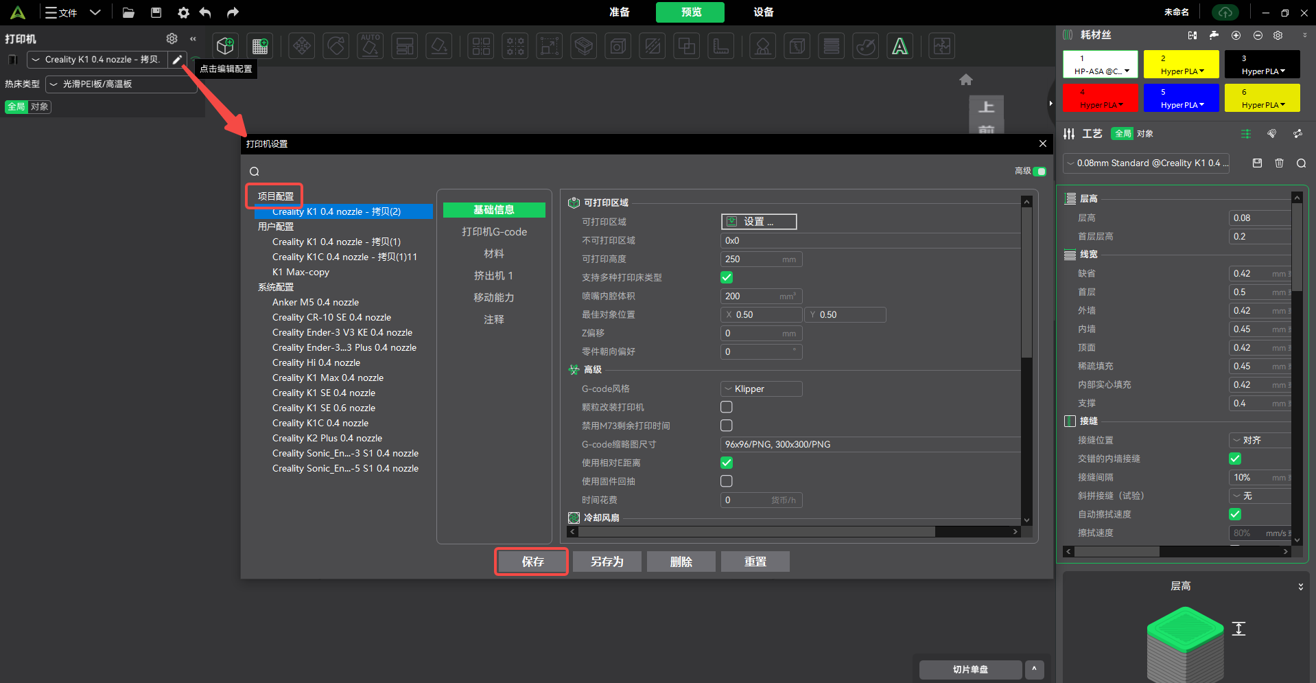The height and width of the screenshot is (683, 1316).
Task: Open the paint color palette tool
Action: 866,46
